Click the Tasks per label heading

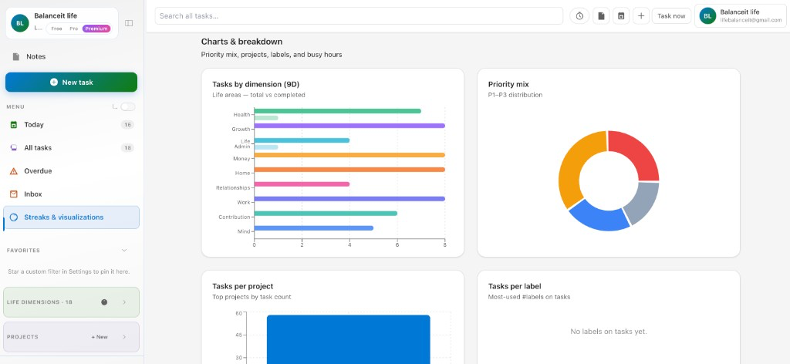(x=515, y=286)
